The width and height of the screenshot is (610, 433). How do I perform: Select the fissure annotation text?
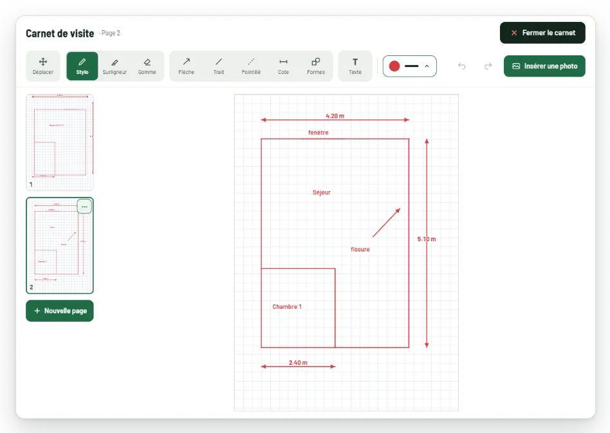[x=360, y=250]
